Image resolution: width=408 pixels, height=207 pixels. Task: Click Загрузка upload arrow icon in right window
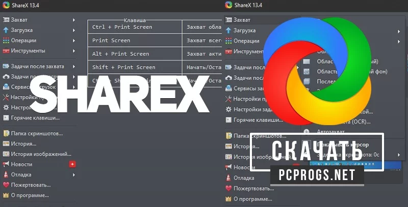tap(228, 31)
